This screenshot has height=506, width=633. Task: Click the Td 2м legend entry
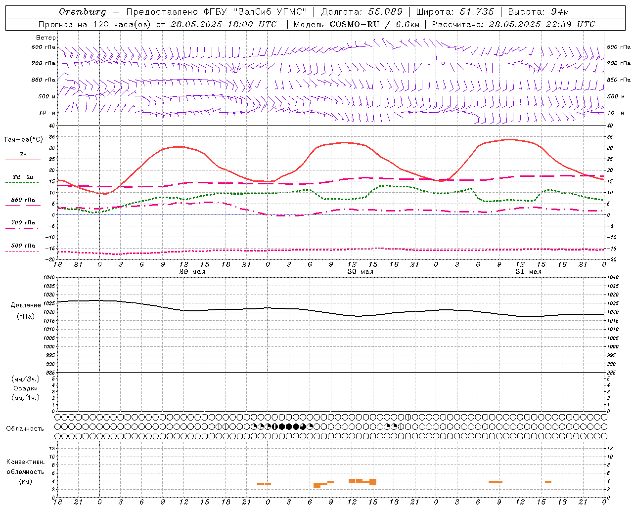(x=23, y=177)
